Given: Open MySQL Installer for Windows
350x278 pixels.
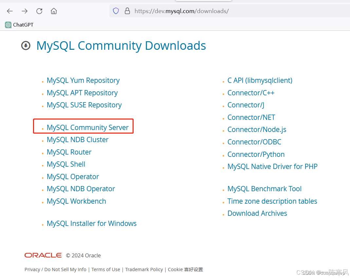Looking at the screenshot, I should click(92, 224).
